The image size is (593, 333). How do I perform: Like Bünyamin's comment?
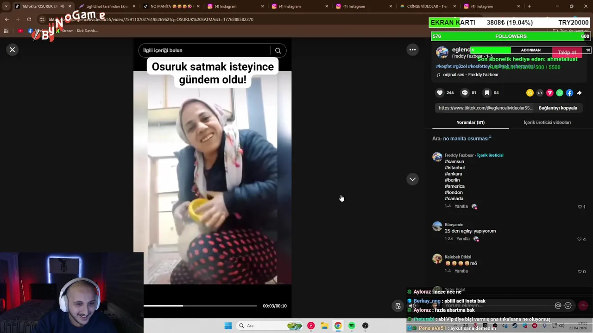580,239
